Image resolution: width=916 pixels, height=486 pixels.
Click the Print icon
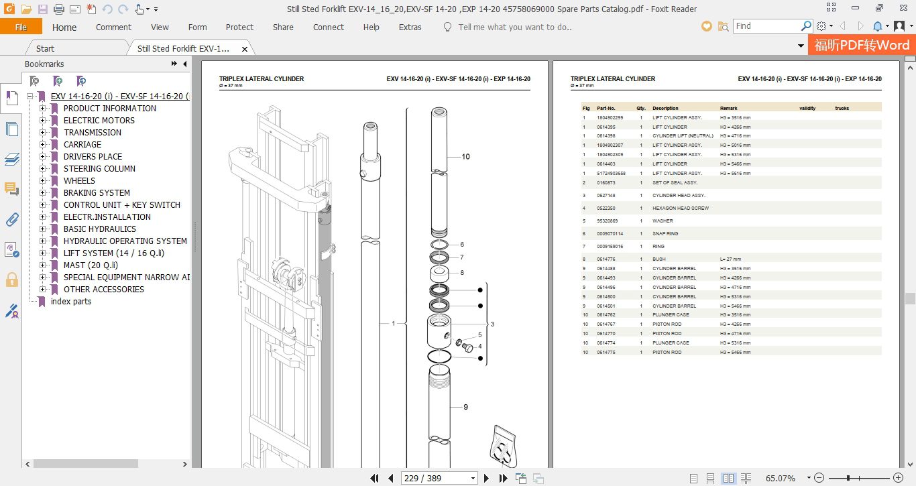pyautogui.click(x=59, y=9)
